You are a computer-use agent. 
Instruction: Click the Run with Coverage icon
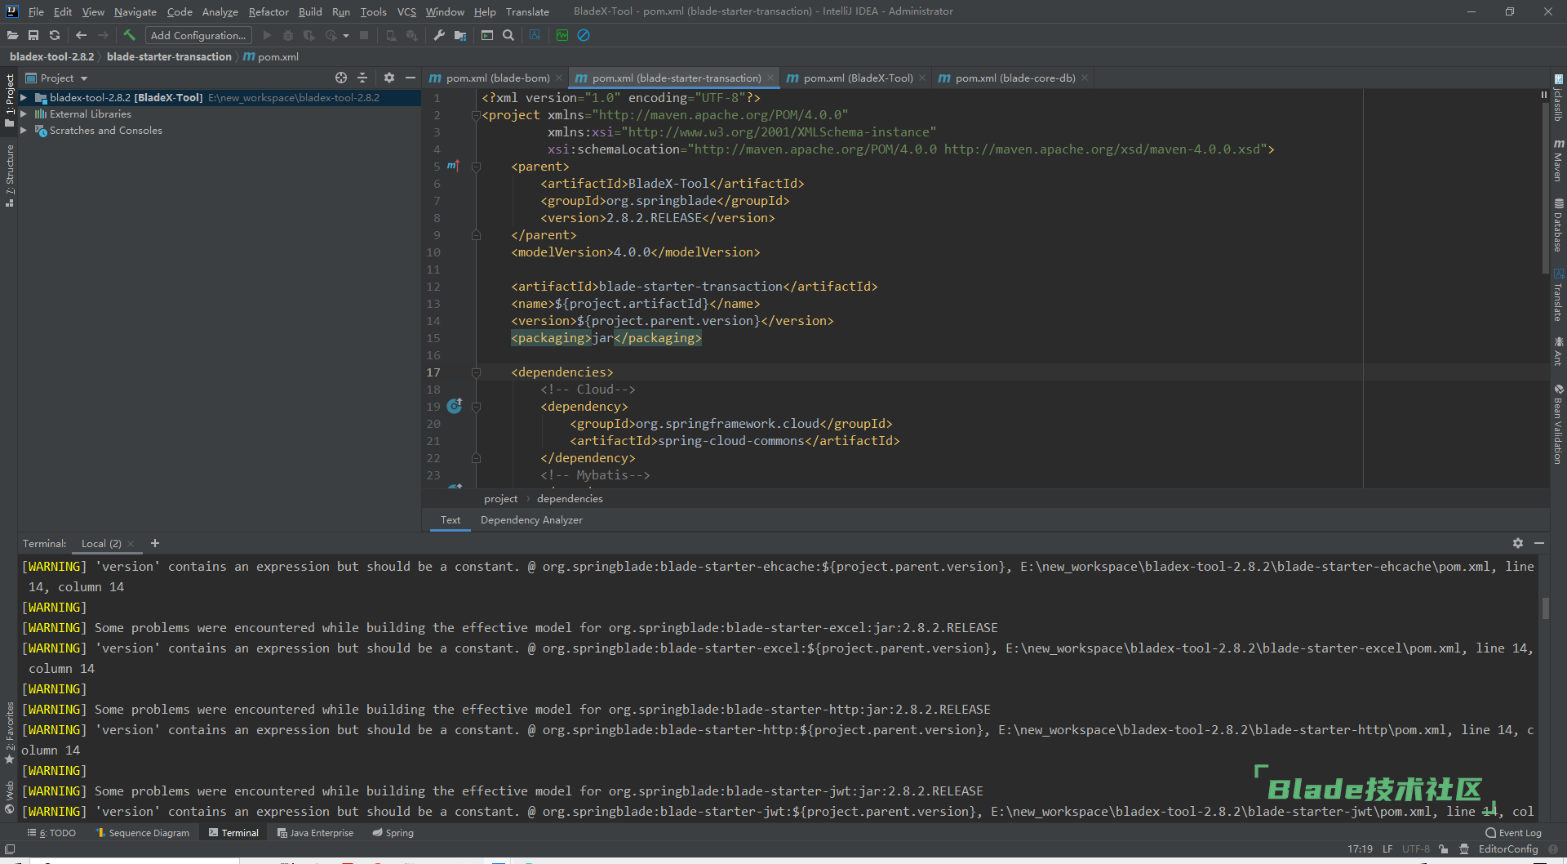coord(309,35)
